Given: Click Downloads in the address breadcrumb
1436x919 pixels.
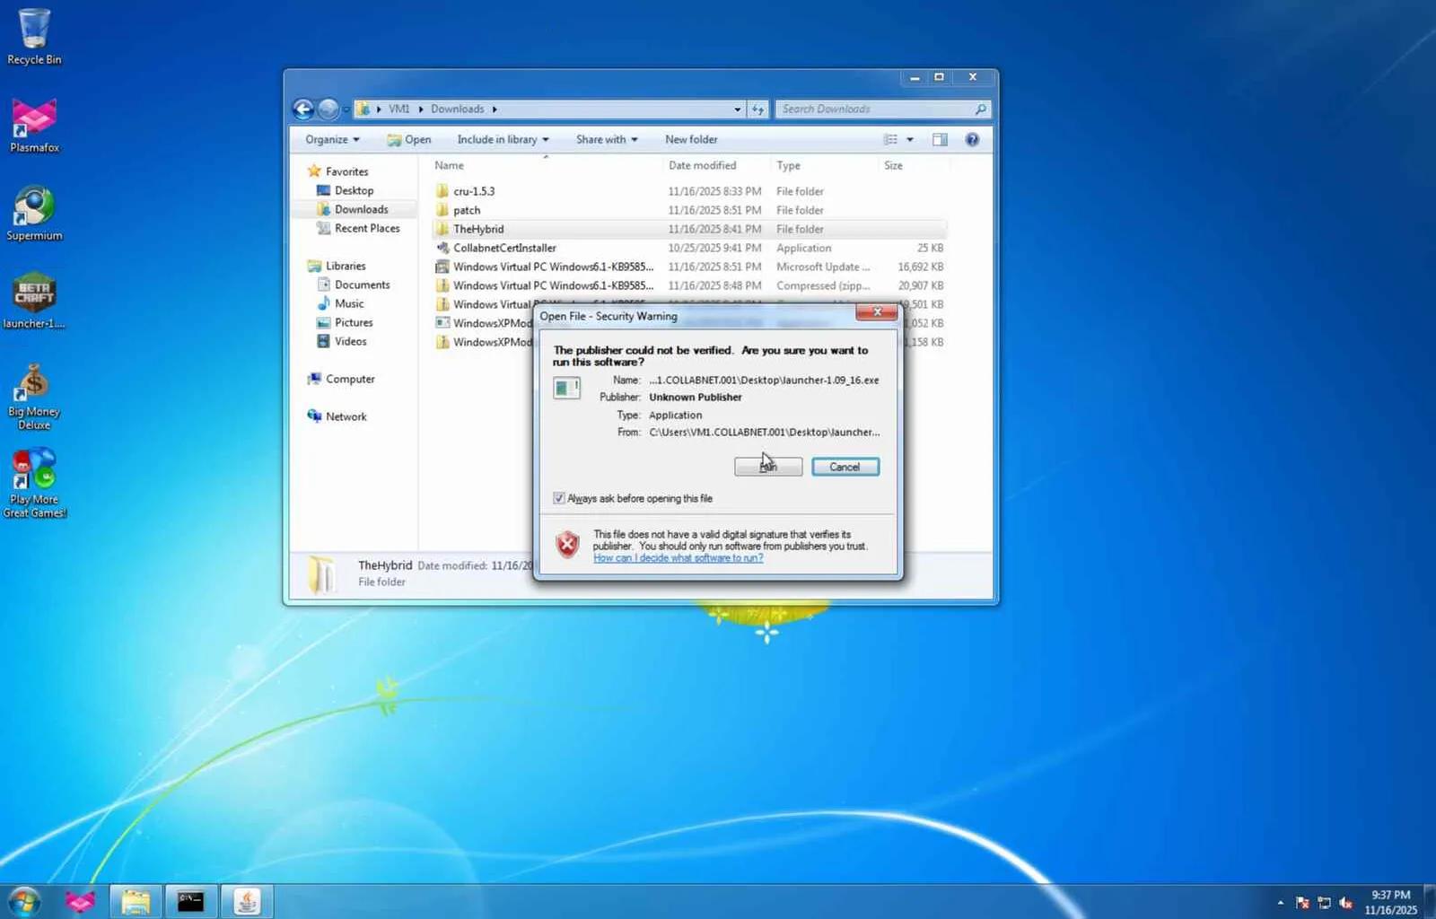Looking at the screenshot, I should pyautogui.click(x=457, y=109).
